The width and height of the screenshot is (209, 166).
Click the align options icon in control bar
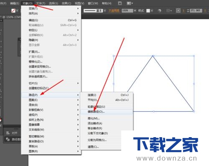[169, 11]
